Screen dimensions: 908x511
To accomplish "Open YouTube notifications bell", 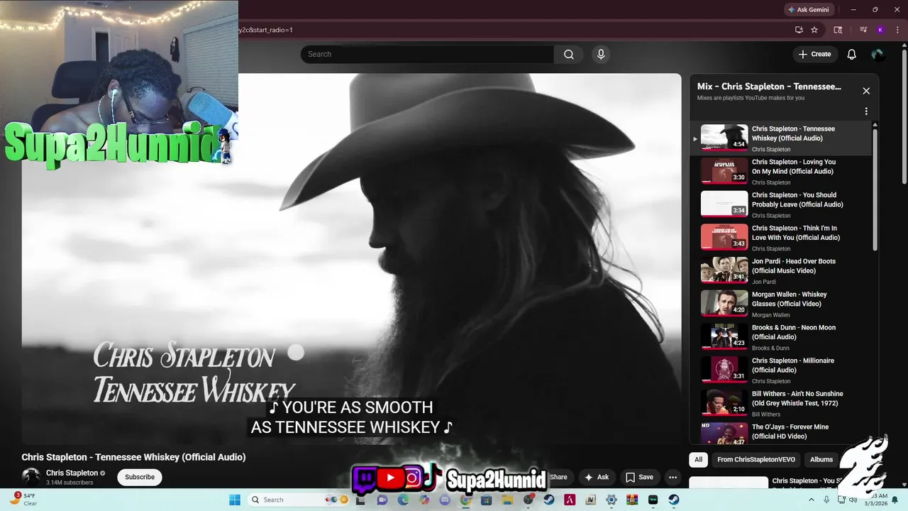I will pyautogui.click(x=852, y=54).
